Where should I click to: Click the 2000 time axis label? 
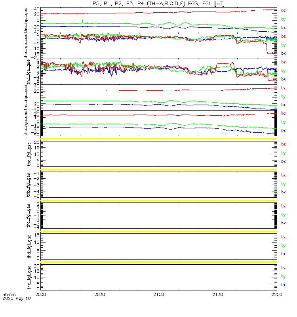41,294
